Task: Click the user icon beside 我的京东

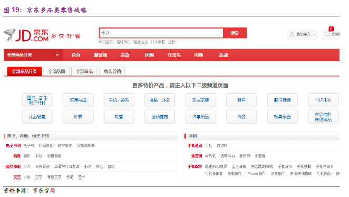Action: (292, 34)
